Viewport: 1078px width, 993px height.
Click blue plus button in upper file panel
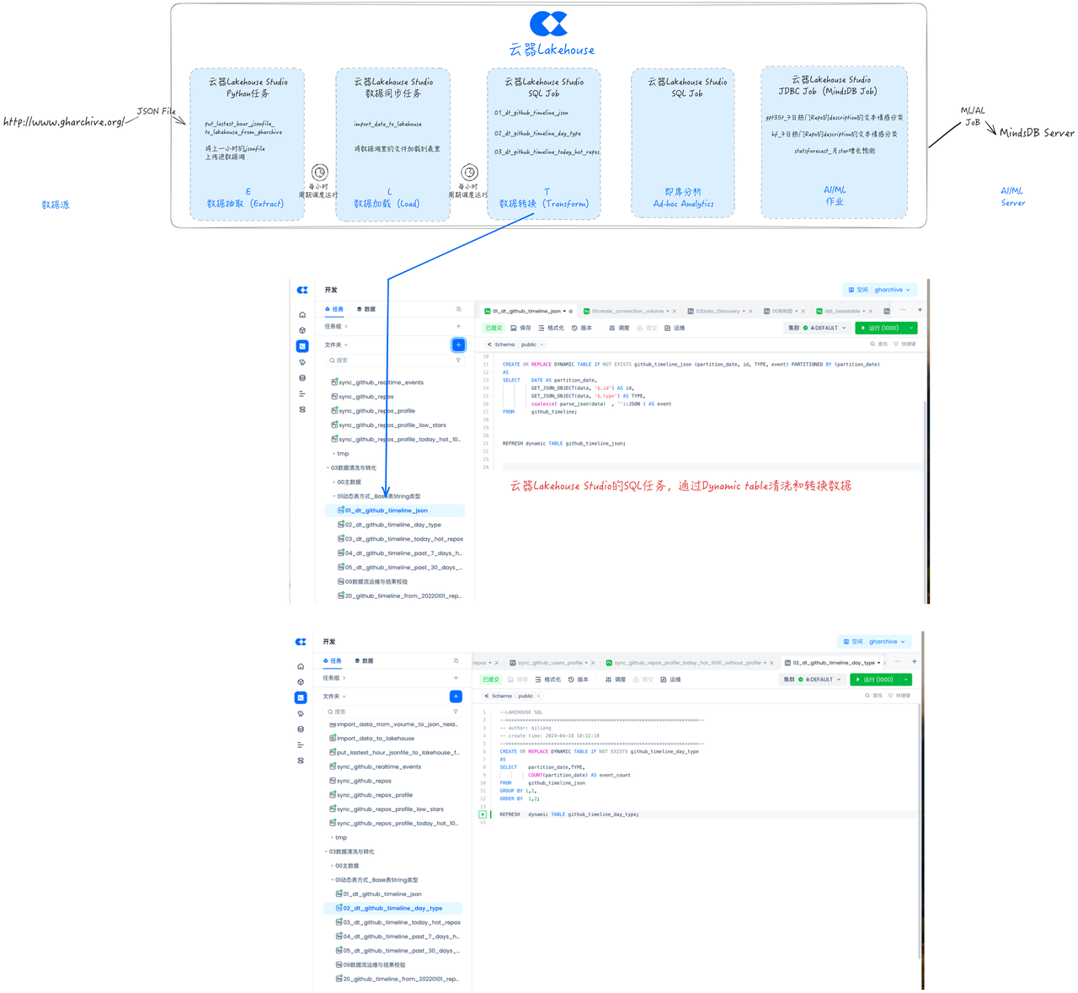pyautogui.click(x=458, y=344)
